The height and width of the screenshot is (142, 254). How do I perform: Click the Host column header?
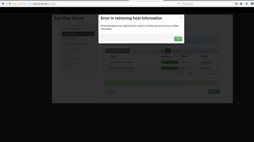(113, 56)
